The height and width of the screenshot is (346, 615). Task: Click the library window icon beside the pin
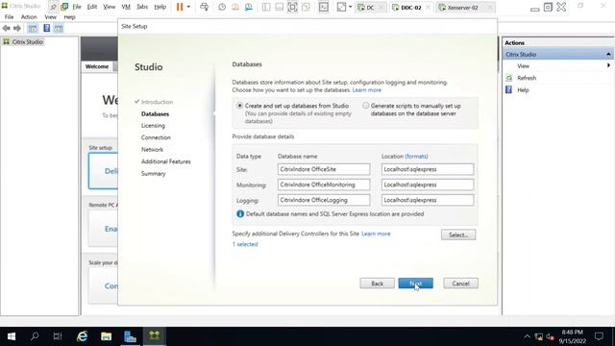(x=64, y=7)
